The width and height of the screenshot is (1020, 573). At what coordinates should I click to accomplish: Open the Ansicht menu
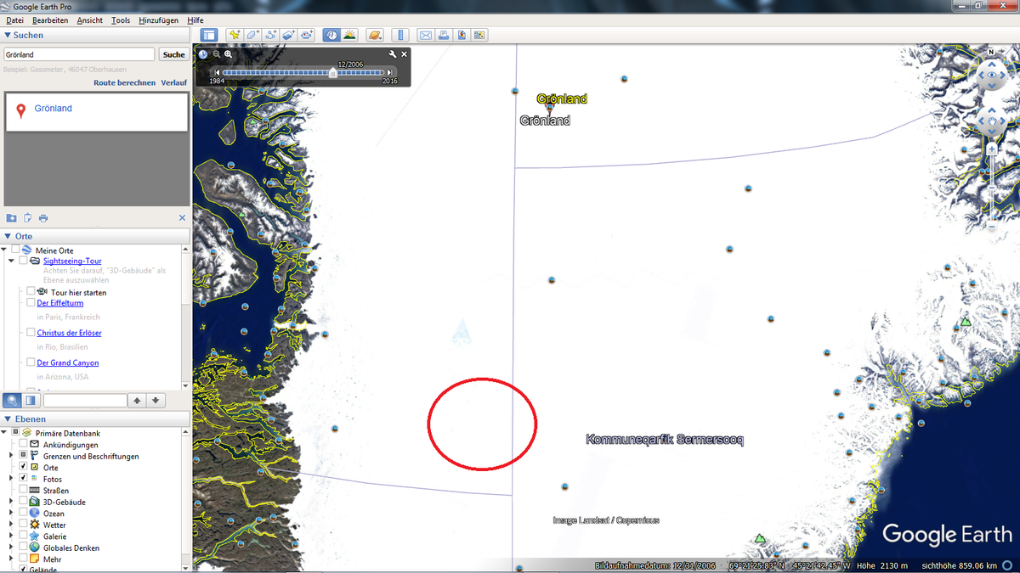(89, 20)
